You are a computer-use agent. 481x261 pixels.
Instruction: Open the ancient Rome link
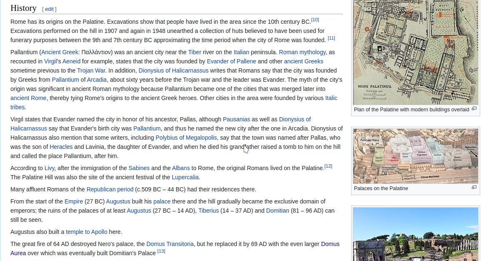[28, 98]
